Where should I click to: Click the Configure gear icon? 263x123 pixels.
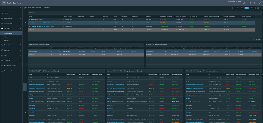pyautogui.click(x=2, y=60)
